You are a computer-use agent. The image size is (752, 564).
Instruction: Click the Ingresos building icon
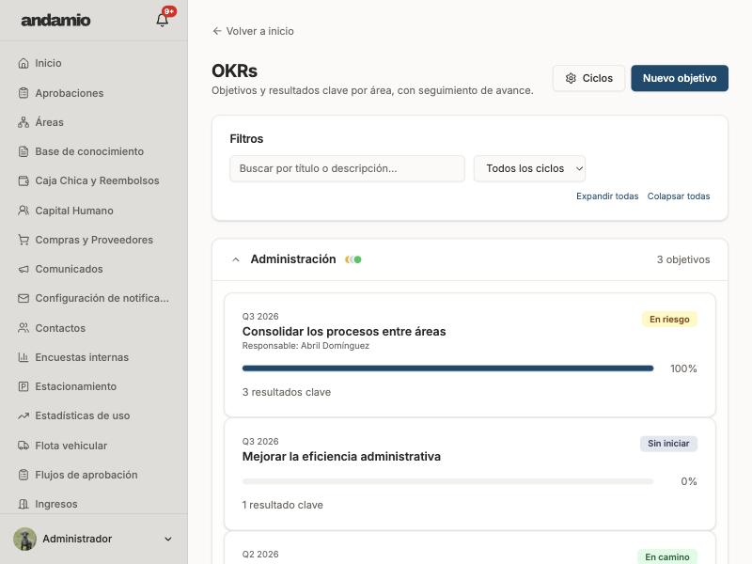pyautogui.click(x=23, y=504)
